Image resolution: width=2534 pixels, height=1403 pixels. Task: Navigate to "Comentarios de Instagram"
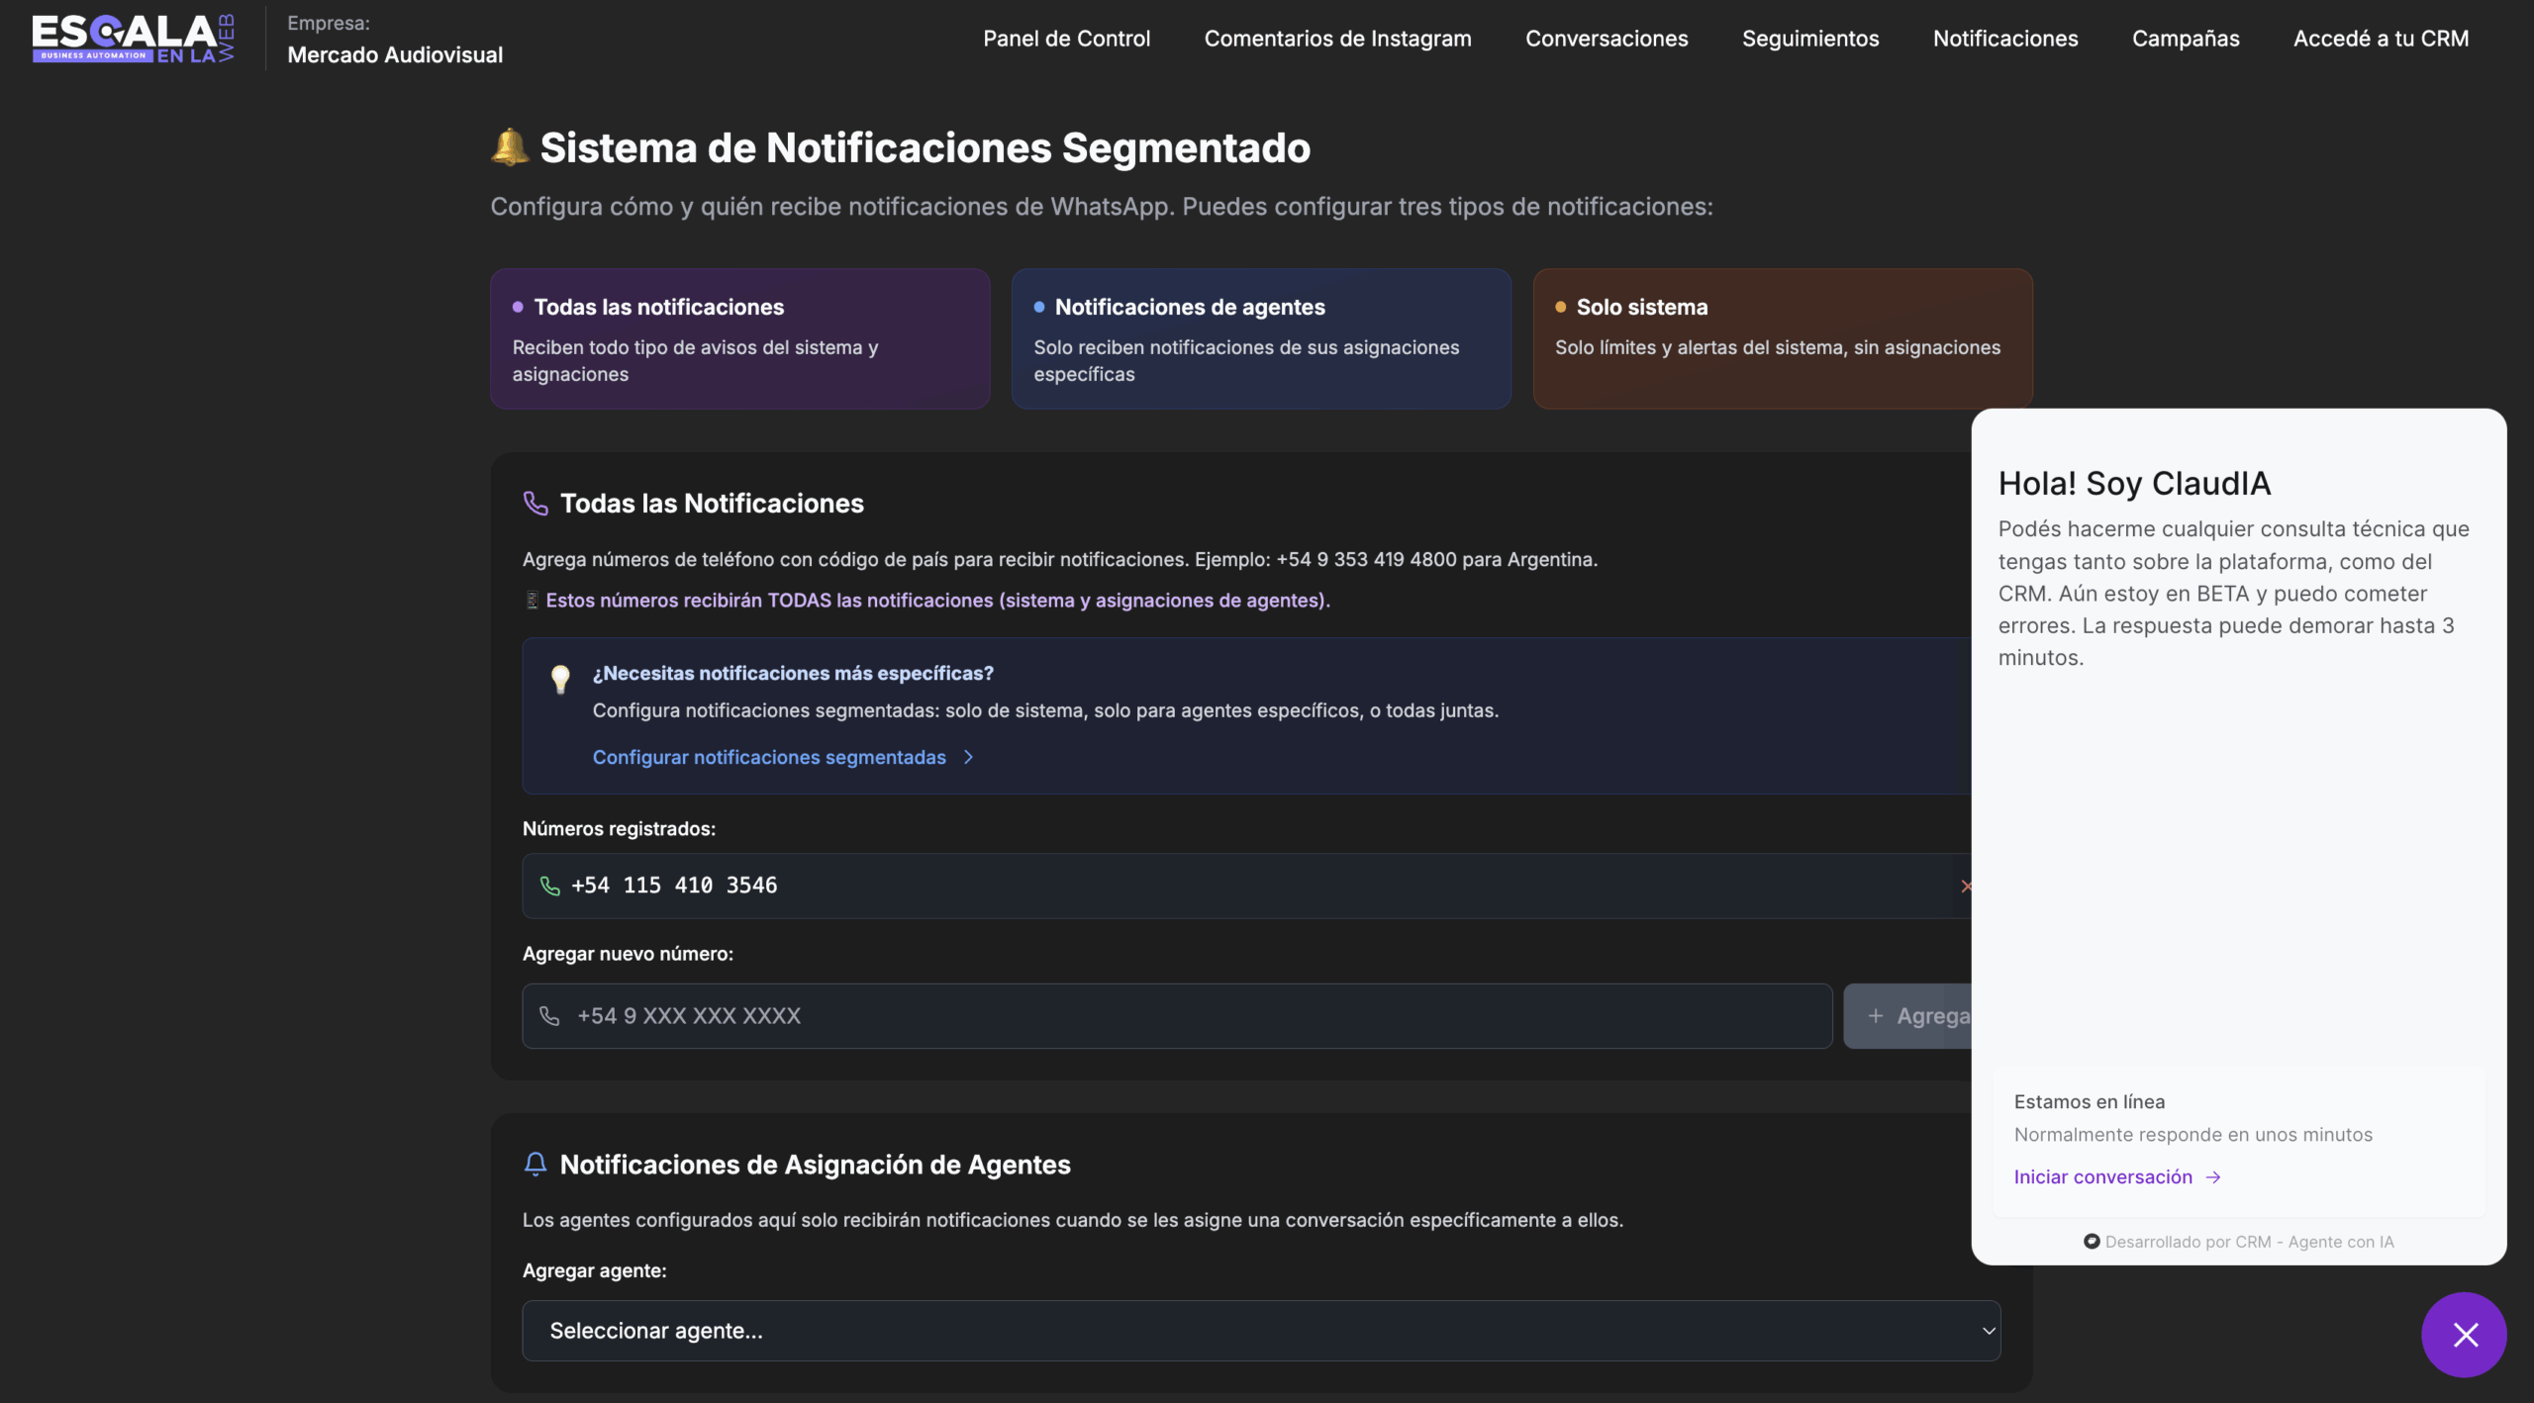[x=1337, y=39]
